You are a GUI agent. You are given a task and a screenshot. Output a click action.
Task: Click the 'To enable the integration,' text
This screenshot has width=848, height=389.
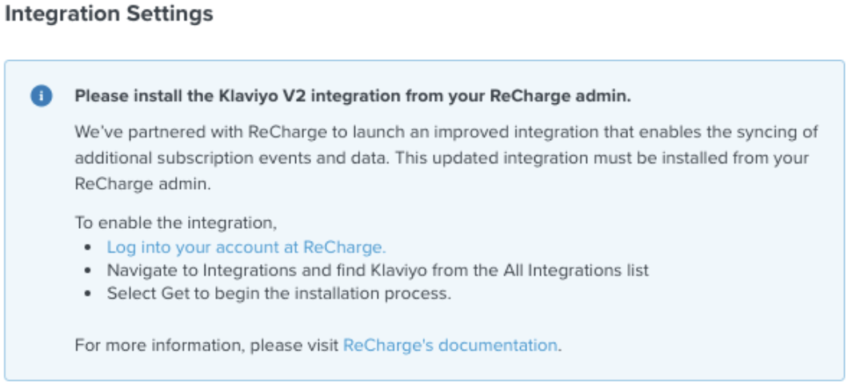[176, 223]
